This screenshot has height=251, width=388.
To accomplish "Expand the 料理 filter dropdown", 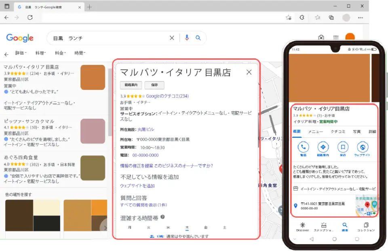I will (40, 53).
